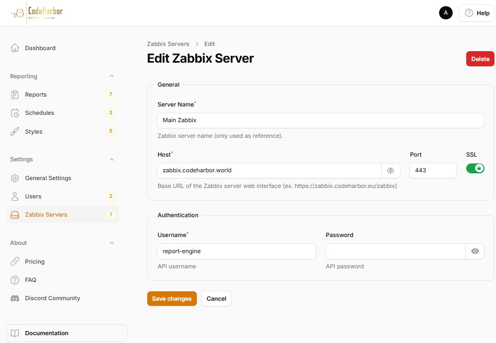Click the Server Name input field

coord(321,121)
